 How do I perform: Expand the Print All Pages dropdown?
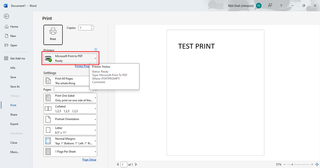click(x=66, y=81)
